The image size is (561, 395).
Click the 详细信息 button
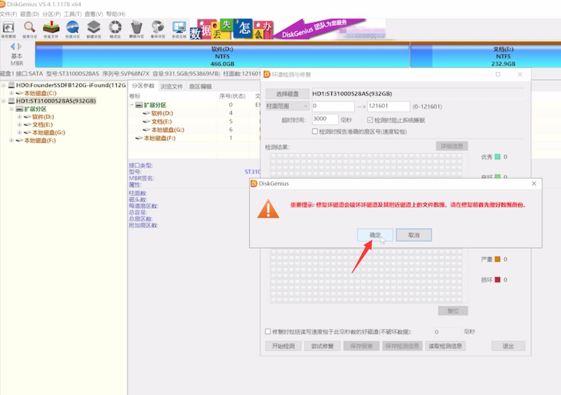452,146
